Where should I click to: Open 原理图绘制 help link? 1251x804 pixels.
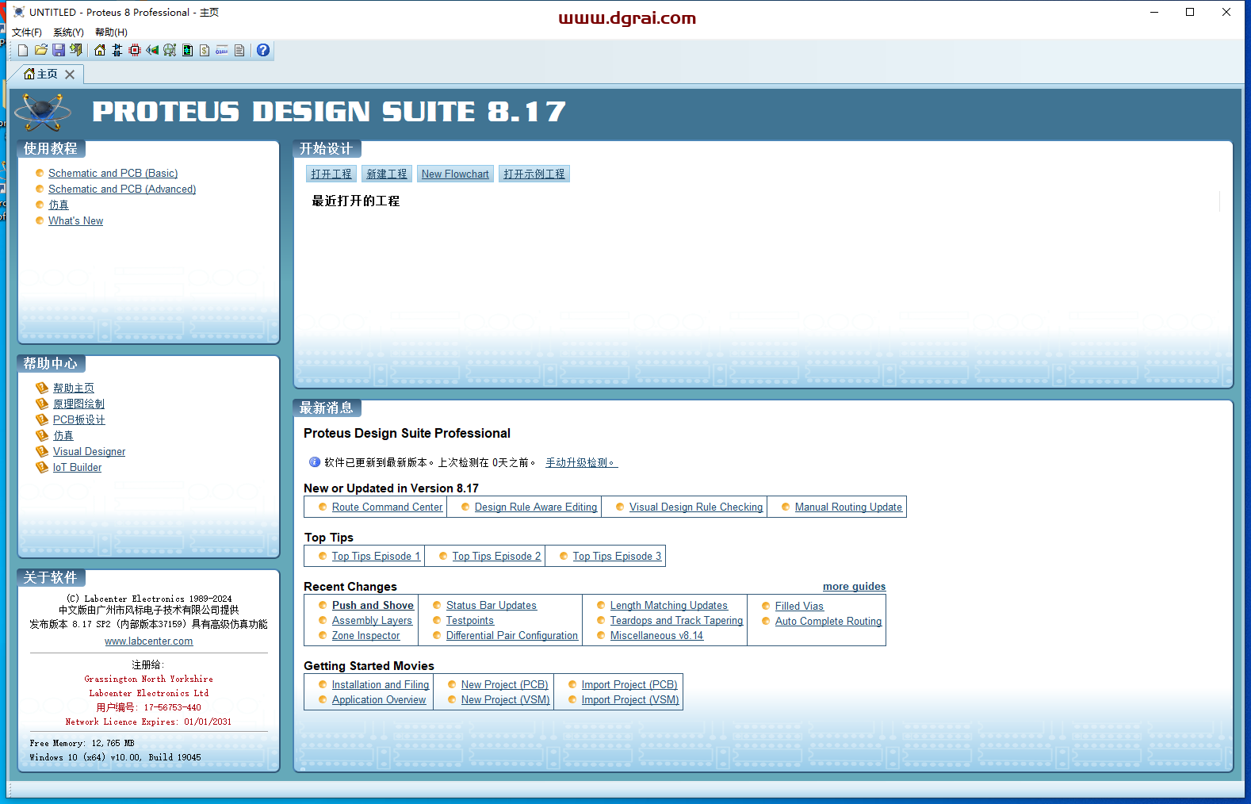[x=78, y=404]
